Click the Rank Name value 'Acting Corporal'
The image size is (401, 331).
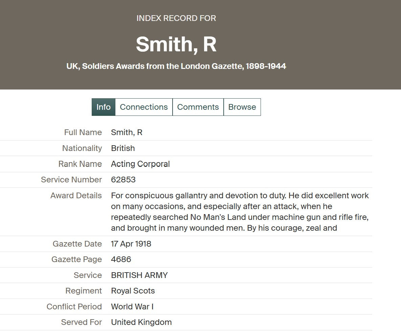pos(140,164)
